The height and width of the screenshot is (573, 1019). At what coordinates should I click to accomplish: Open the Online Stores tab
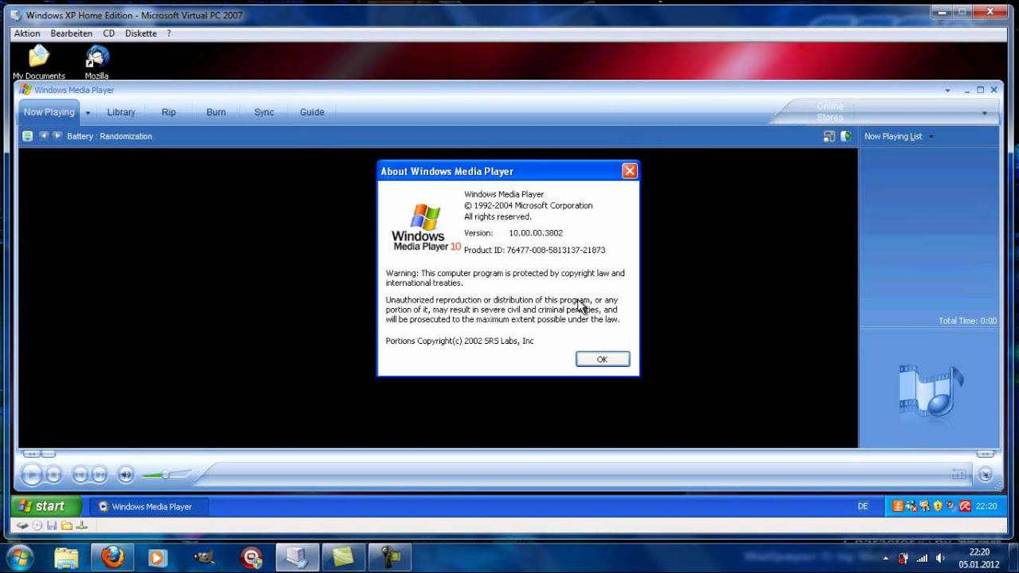[x=830, y=112]
